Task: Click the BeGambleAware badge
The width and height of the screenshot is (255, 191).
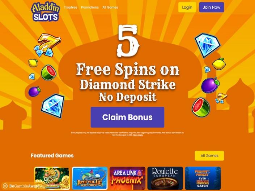Action: pos(21,186)
